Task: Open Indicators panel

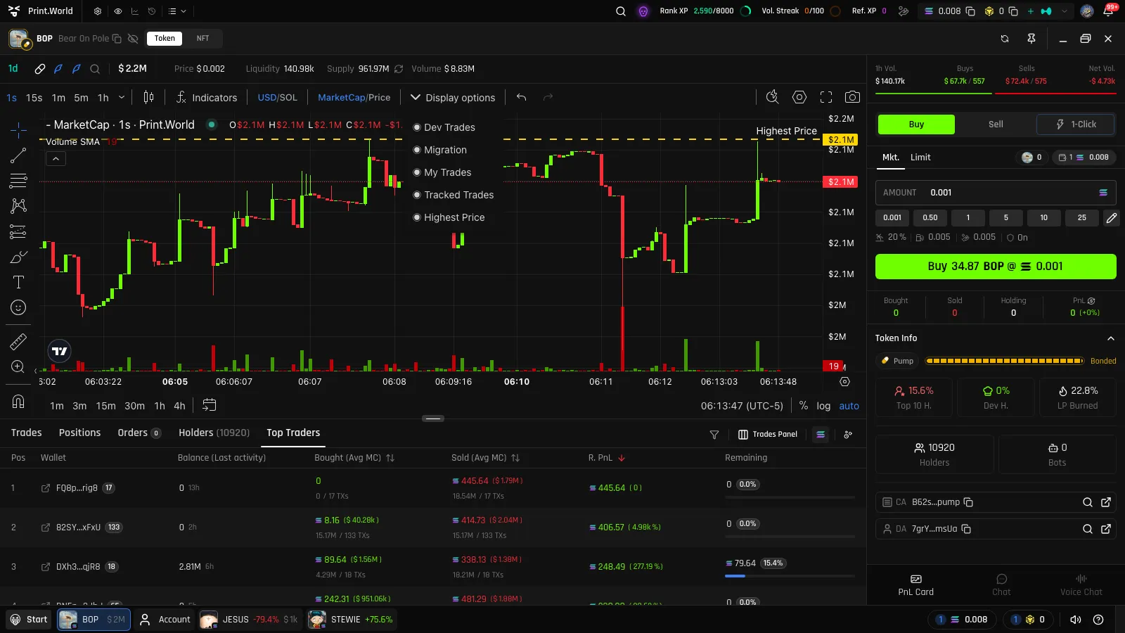Action: pyautogui.click(x=207, y=97)
